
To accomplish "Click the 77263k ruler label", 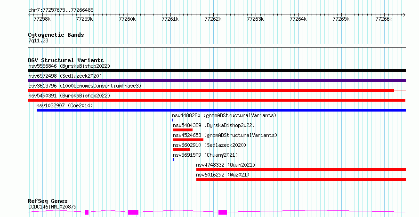I will coord(256,19).
